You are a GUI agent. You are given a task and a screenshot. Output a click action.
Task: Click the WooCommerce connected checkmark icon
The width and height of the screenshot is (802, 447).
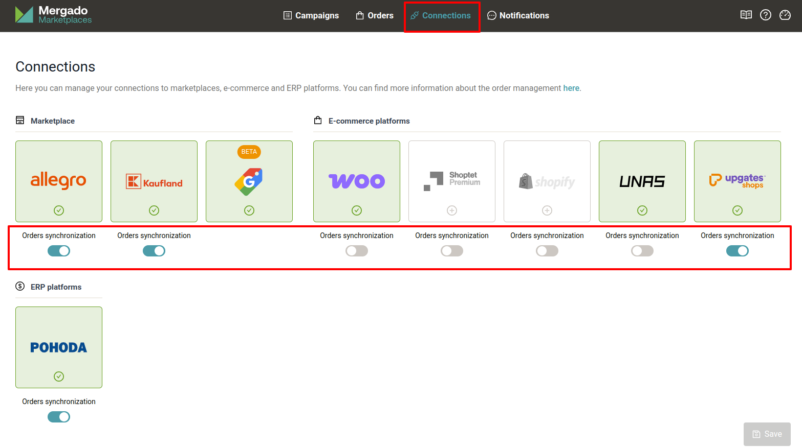coord(357,210)
